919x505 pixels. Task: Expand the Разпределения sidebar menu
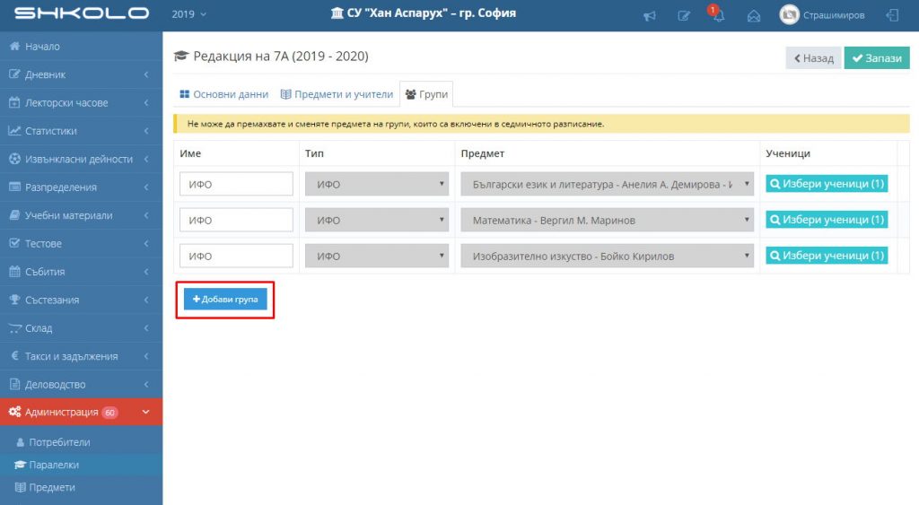[x=81, y=187]
